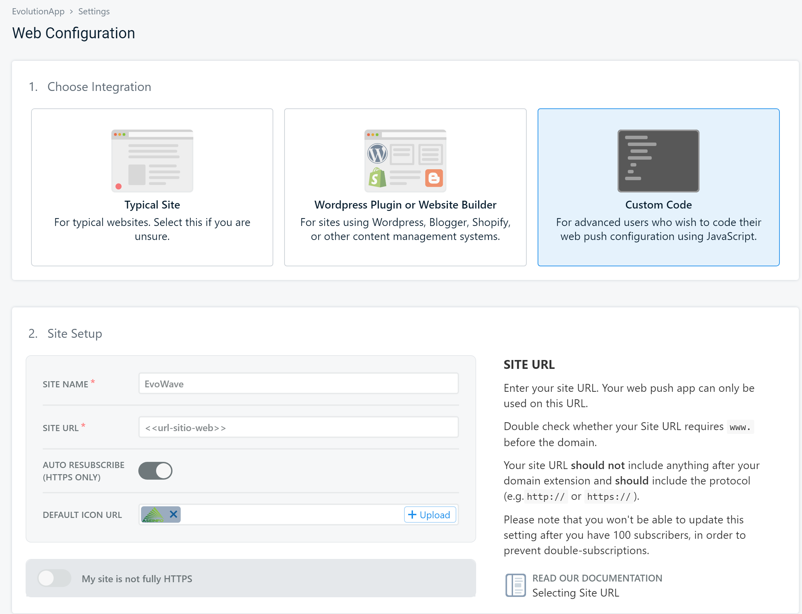Click the documentation book icon
This screenshot has width=802, height=614.
(x=515, y=585)
